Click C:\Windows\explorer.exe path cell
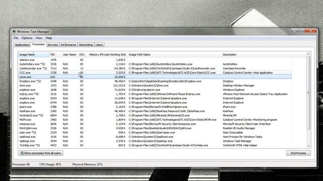The width and height of the screenshot is (323, 181). (144, 90)
